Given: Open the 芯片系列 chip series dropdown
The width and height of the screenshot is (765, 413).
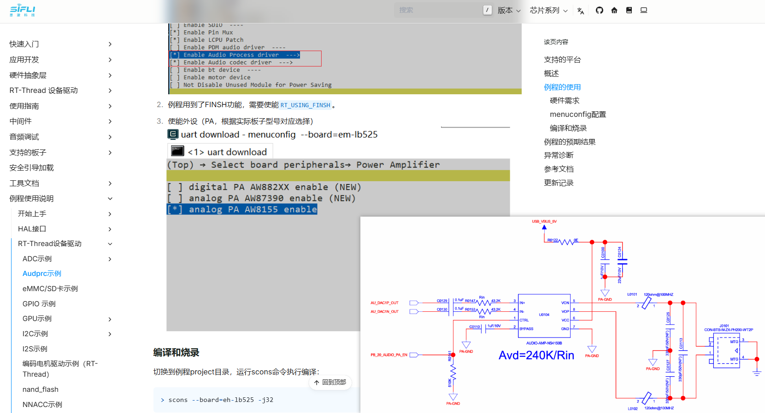Looking at the screenshot, I should 548,10.
